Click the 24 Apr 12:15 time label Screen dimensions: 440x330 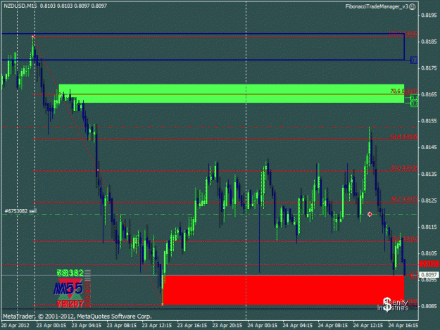click(x=368, y=325)
